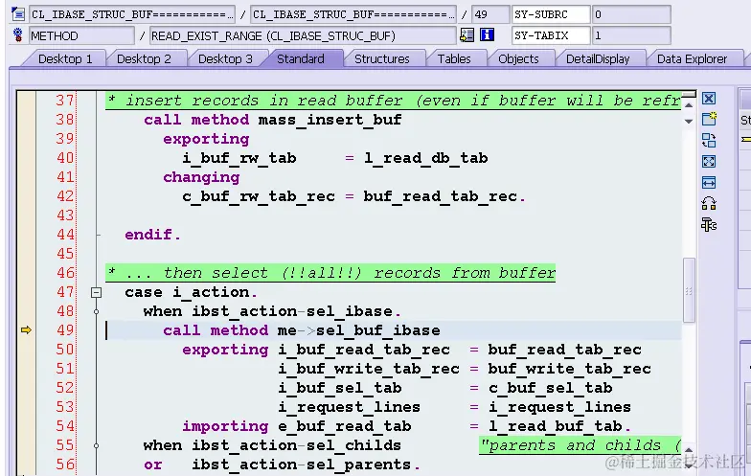Click the gear icon before METHOD field
Image resolution: width=751 pixels, height=476 pixels.
coord(17,34)
